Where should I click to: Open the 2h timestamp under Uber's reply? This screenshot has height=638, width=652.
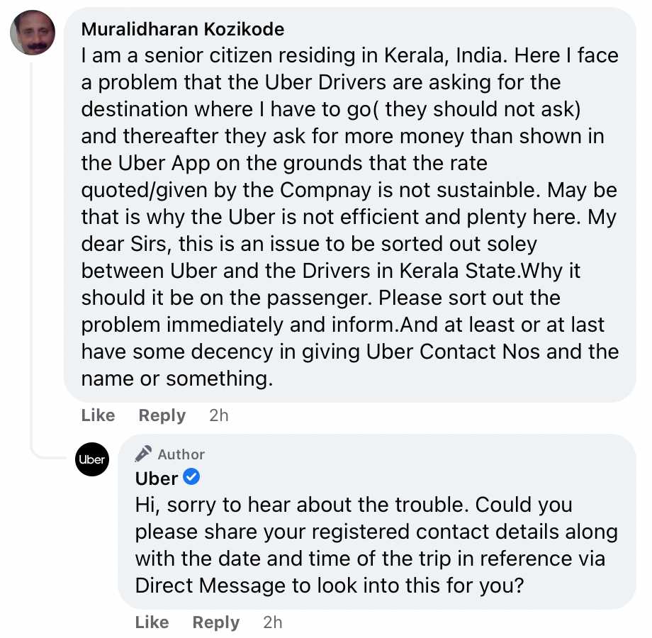point(273,622)
